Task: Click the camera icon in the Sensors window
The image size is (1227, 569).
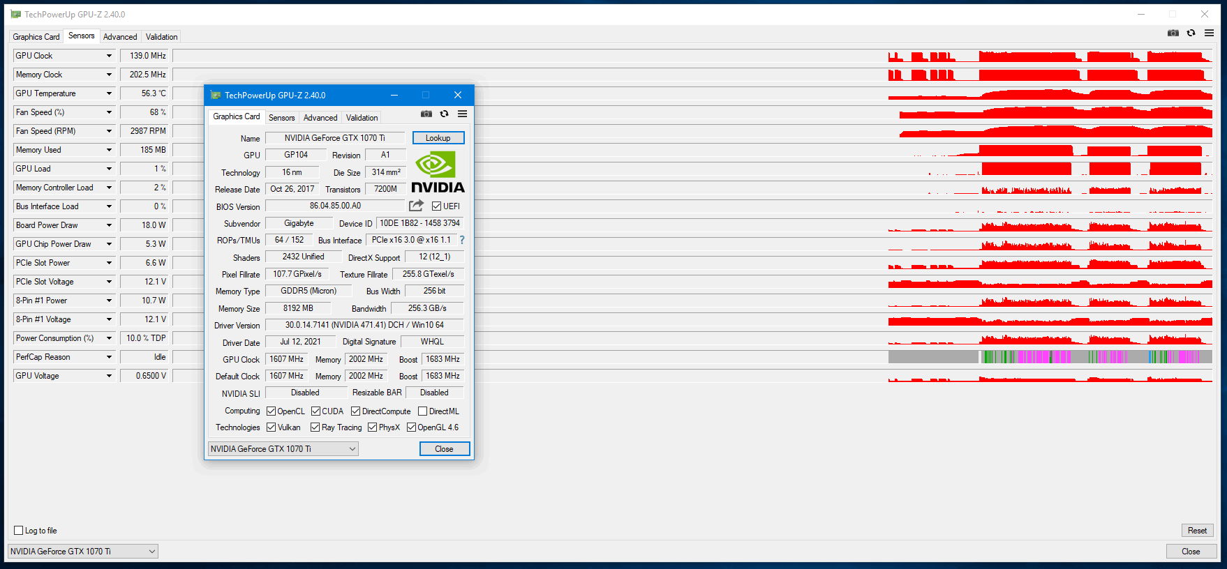Action: click(x=1173, y=33)
